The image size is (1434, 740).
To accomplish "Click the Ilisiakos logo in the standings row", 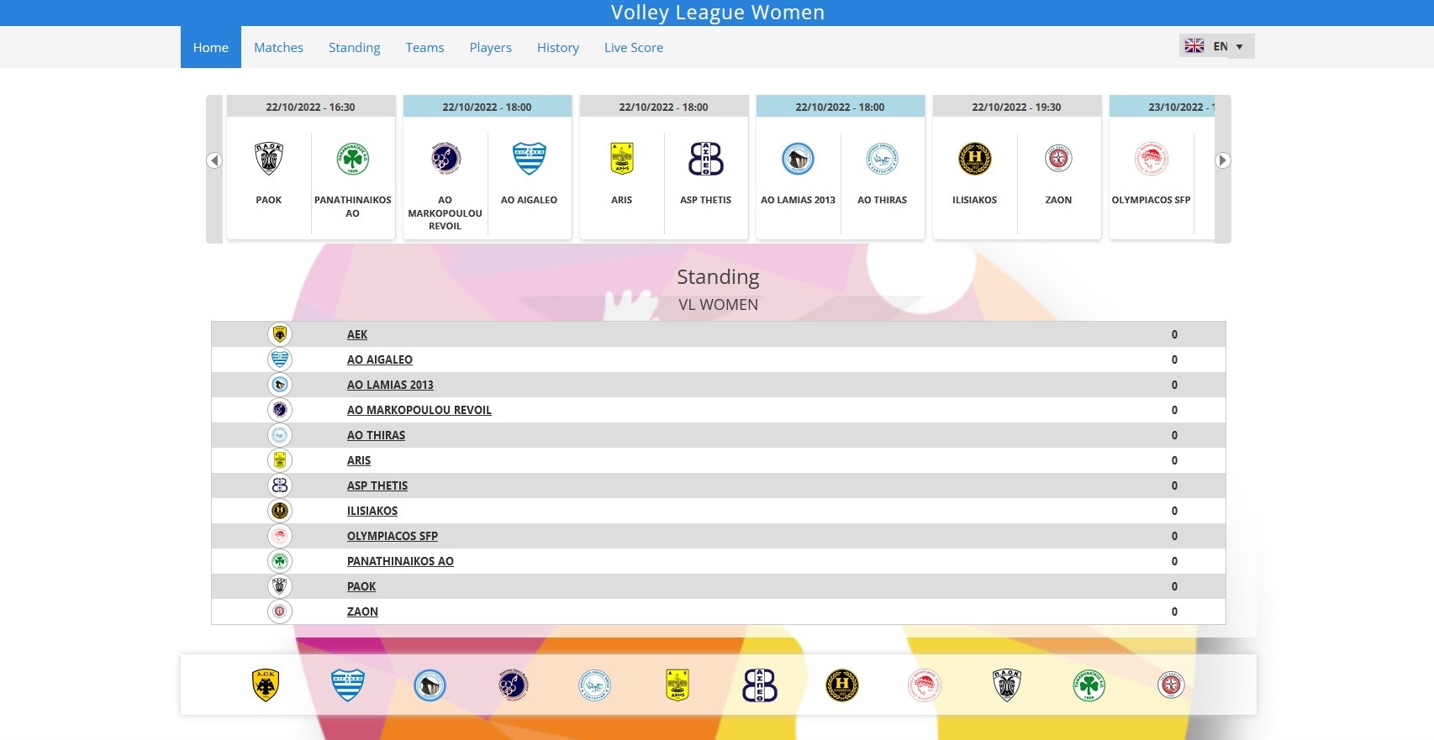I will pyautogui.click(x=280, y=511).
